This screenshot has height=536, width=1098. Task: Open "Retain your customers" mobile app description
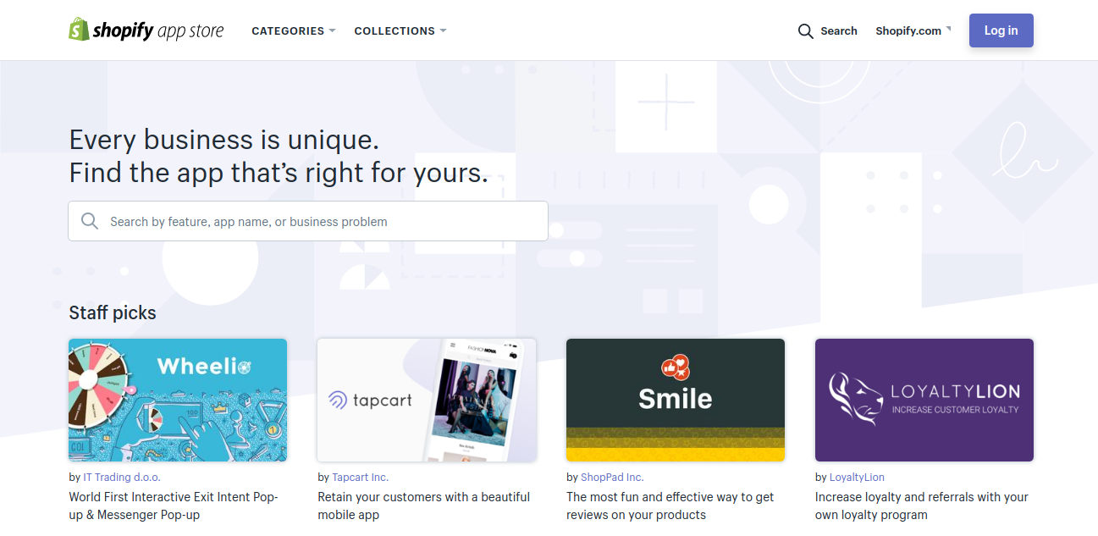pos(423,506)
